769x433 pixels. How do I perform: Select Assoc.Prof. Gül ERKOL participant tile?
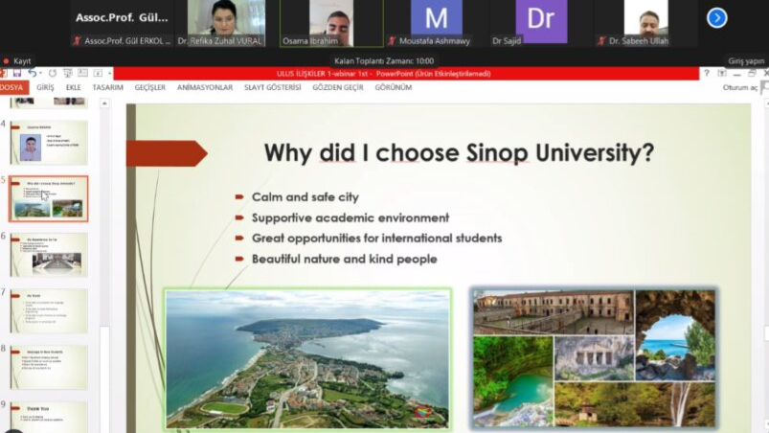click(x=122, y=24)
